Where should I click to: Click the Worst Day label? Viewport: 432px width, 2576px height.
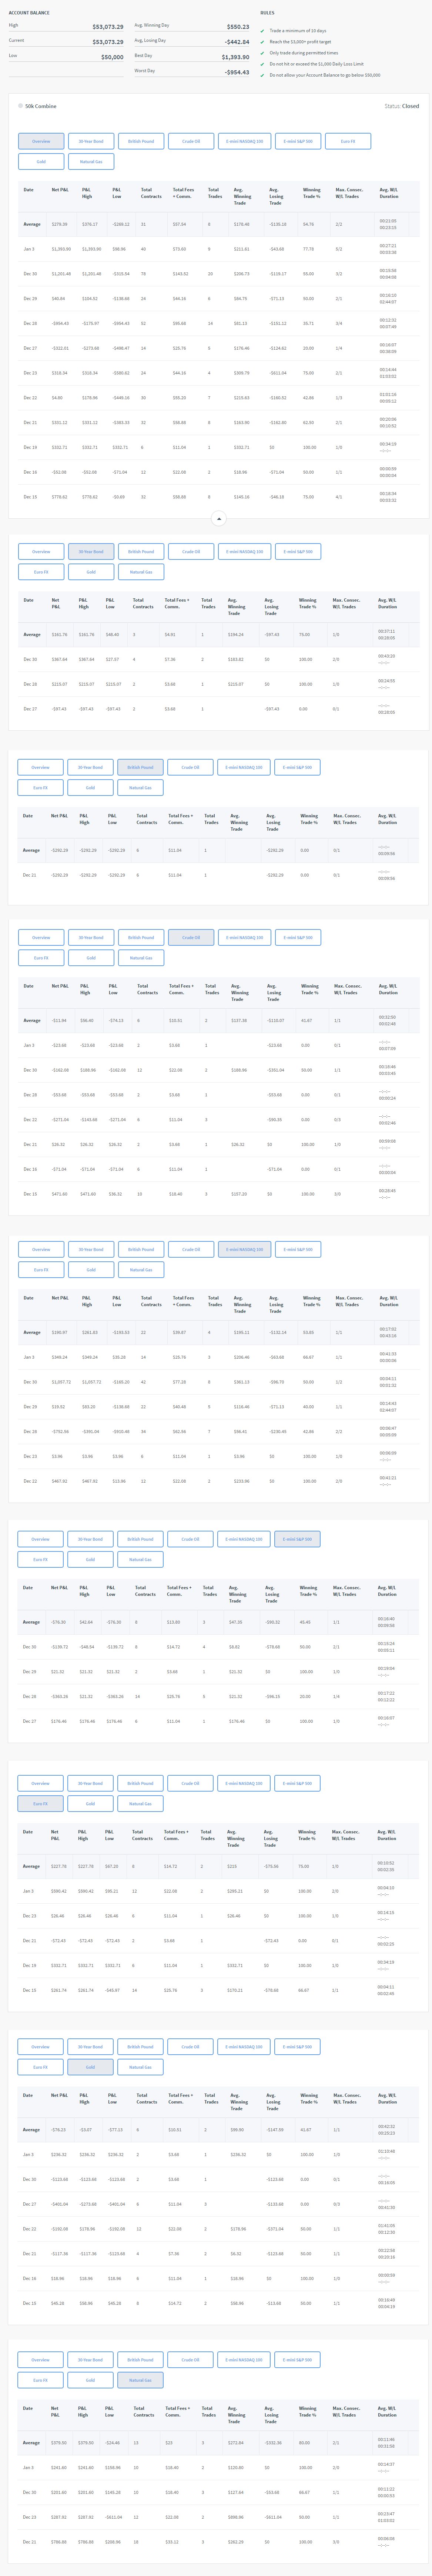pos(145,71)
